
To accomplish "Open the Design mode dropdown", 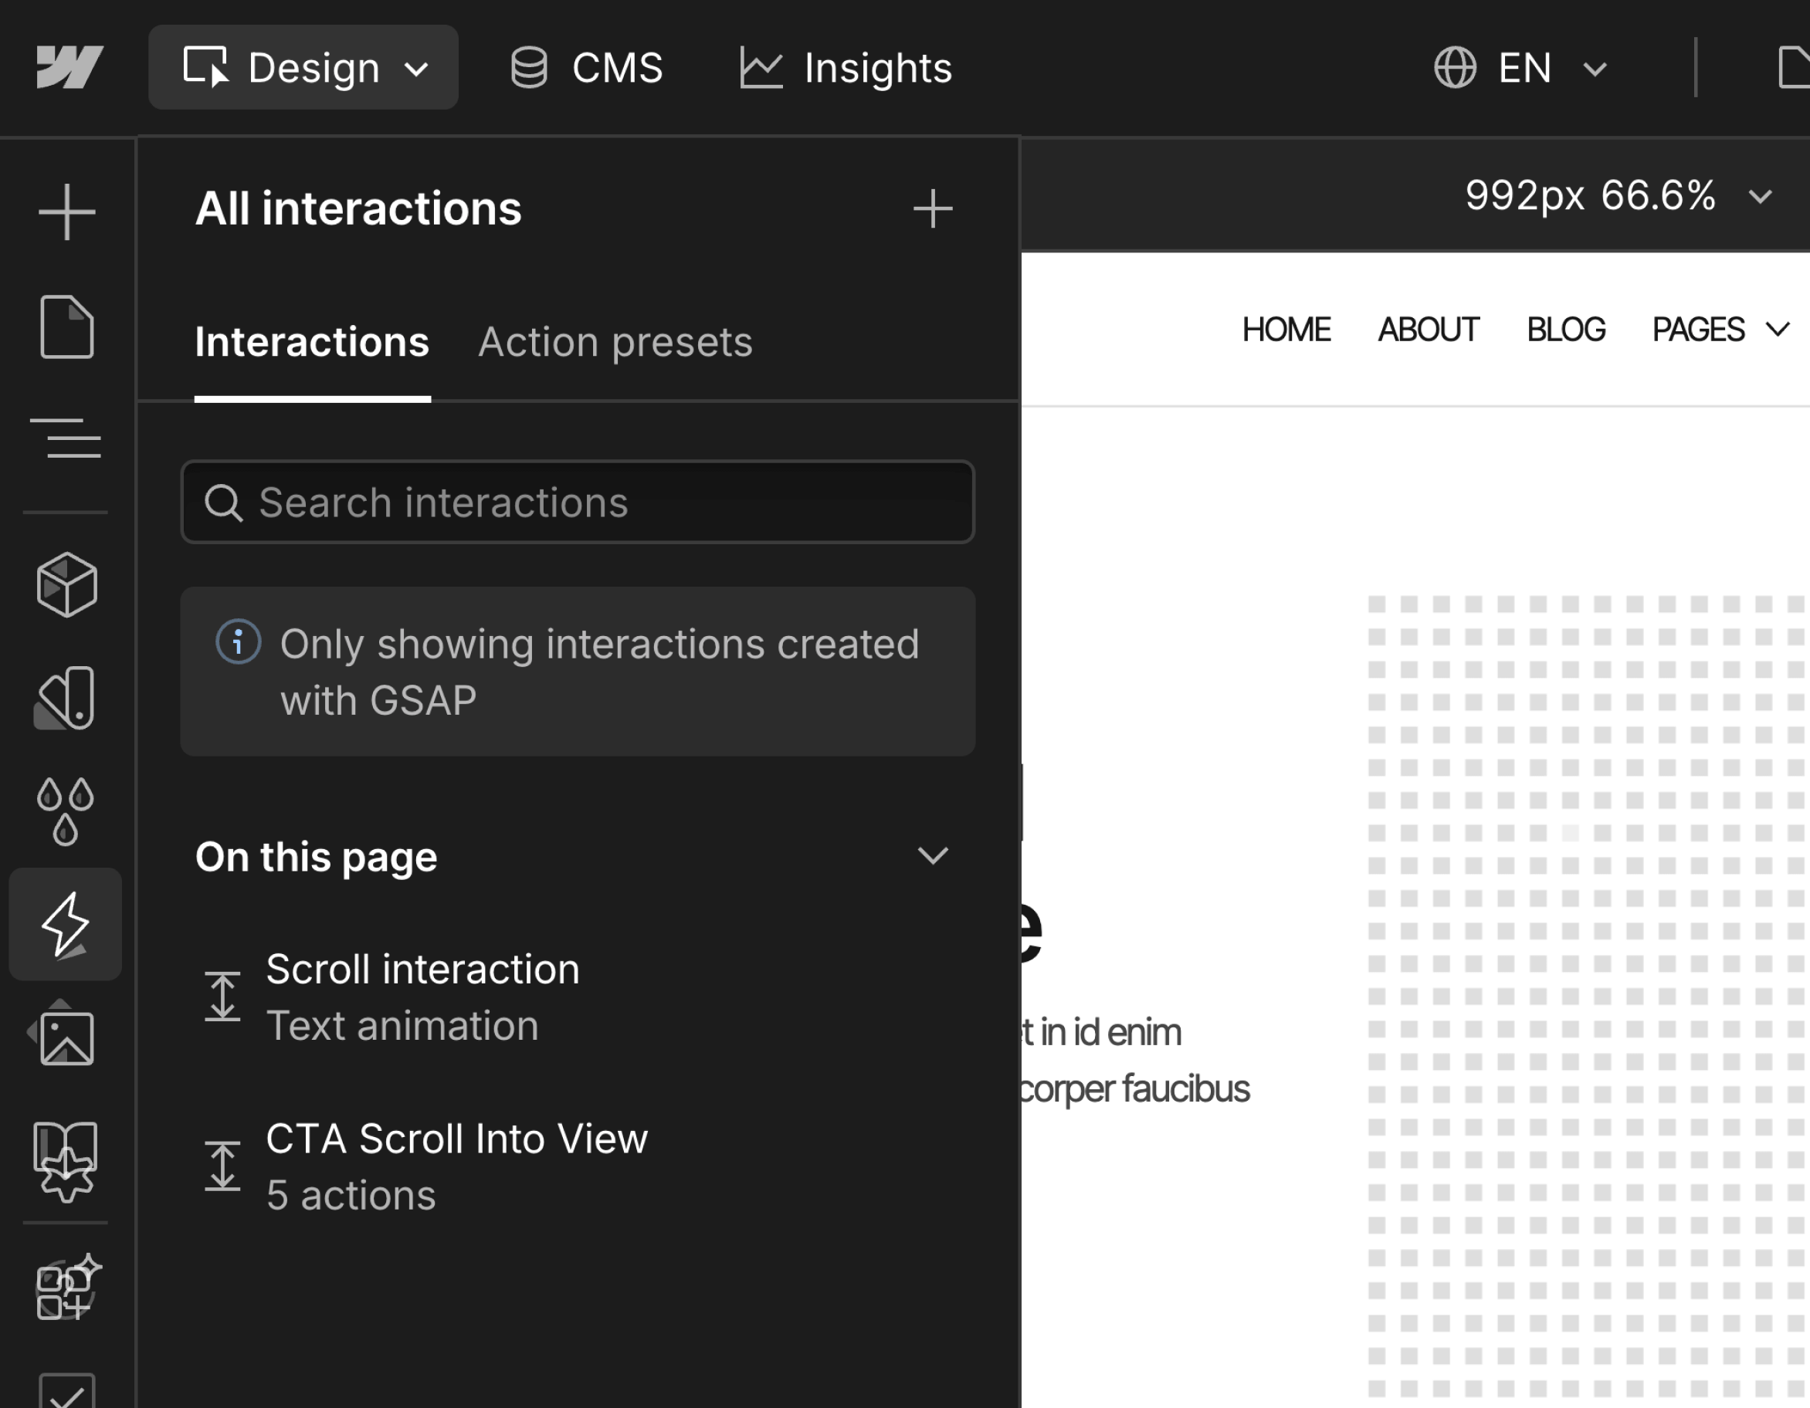I will click(303, 67).
